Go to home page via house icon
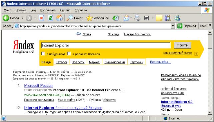Viewport: 214px width, 122px height. 60,18
